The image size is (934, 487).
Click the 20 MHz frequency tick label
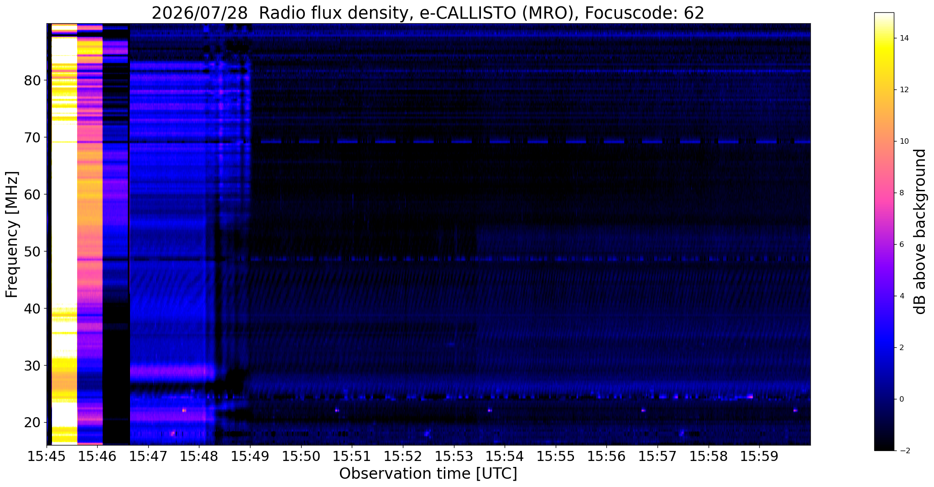tap(33, 422)
